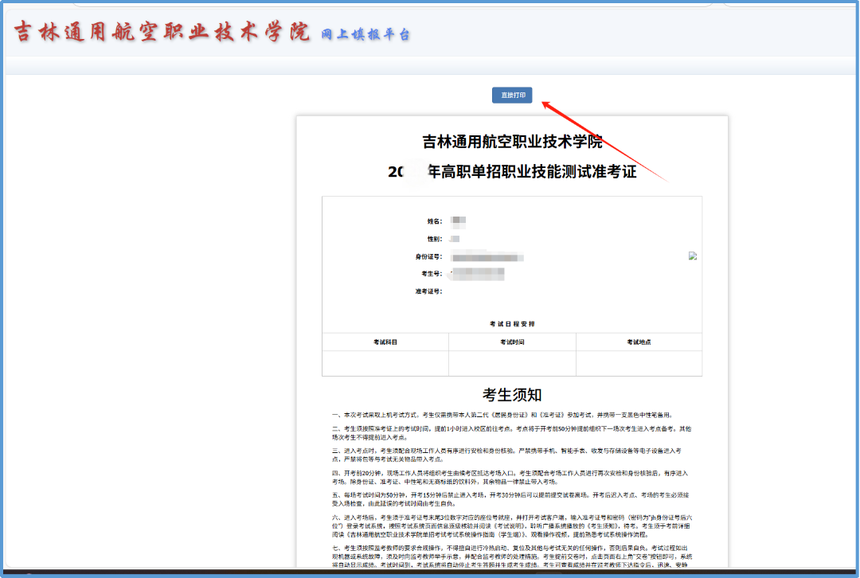Click the empty cell under 考试地点
This screenshot has width=860, height=578.
(639, 362)
